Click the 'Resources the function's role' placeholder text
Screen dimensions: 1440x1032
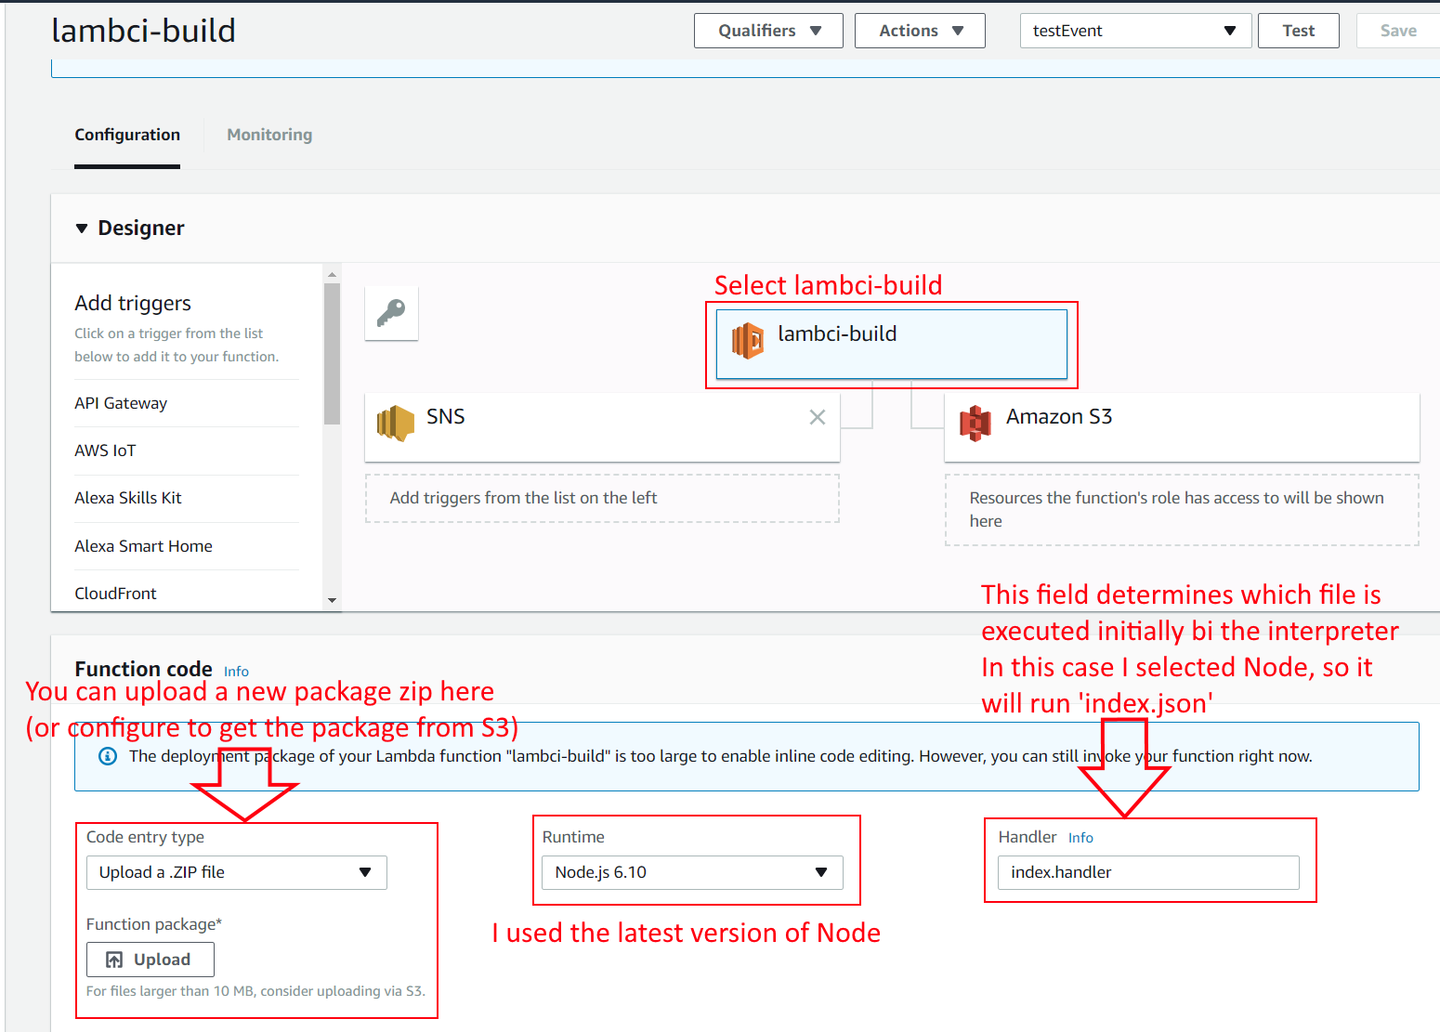tap(1176, 509)
